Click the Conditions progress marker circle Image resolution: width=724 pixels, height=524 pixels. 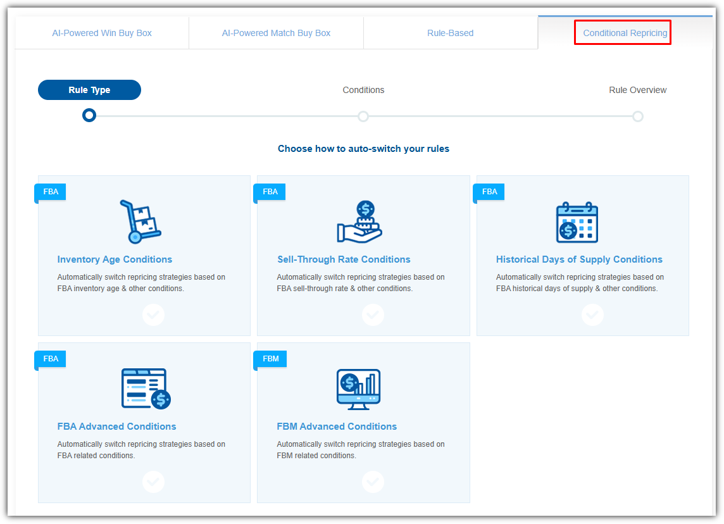point(363,116)
